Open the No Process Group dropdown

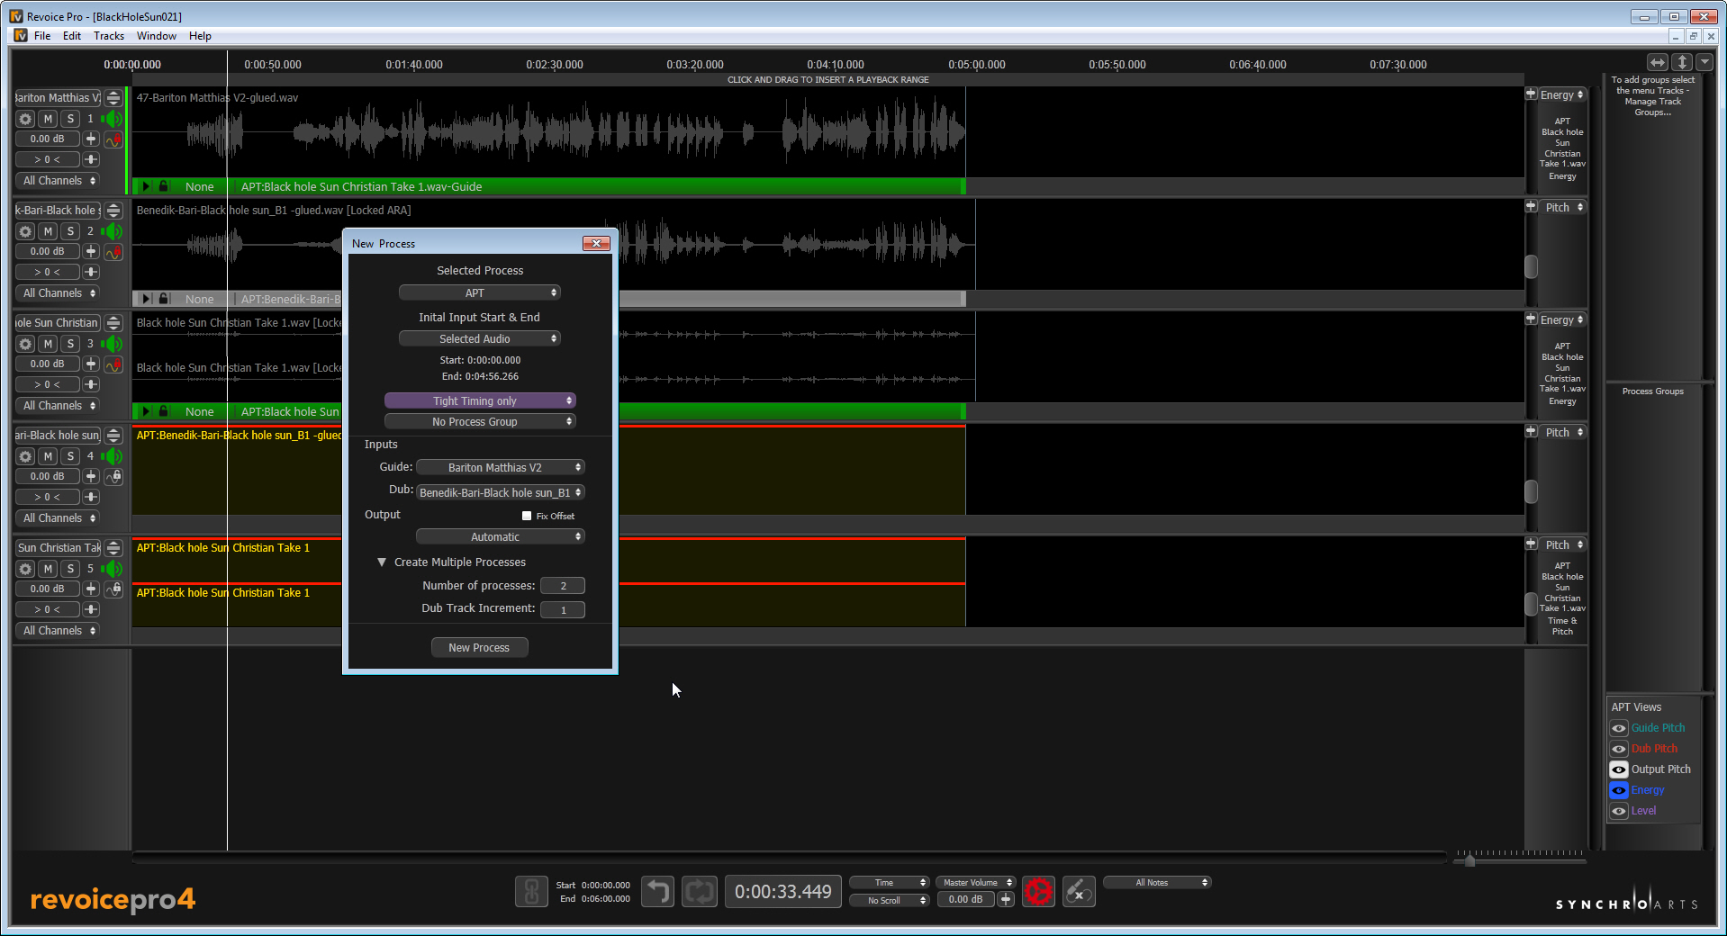[x=480, y=421]
